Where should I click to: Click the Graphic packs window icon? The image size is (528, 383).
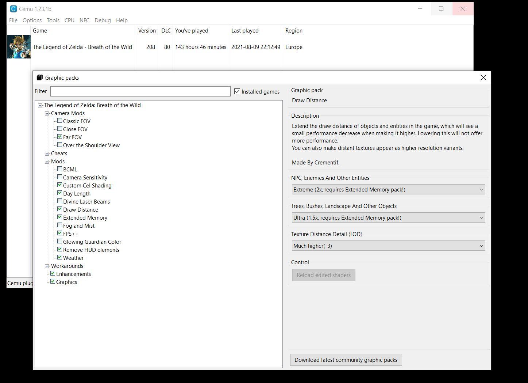[40, 77]
